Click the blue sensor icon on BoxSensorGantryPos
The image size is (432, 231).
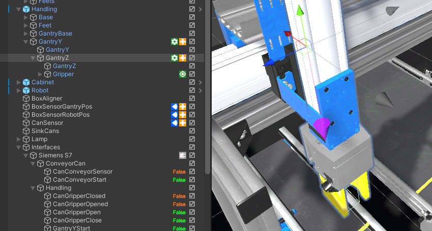click(x=175, y=107)
